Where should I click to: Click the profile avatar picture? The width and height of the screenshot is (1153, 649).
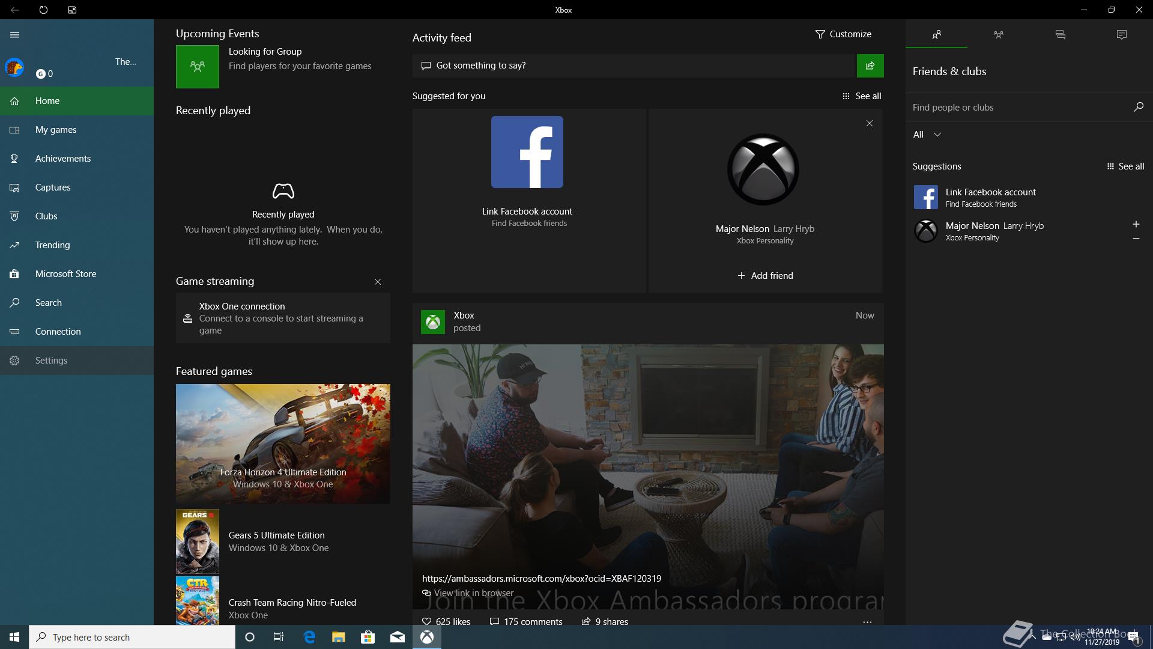point(14,67)
